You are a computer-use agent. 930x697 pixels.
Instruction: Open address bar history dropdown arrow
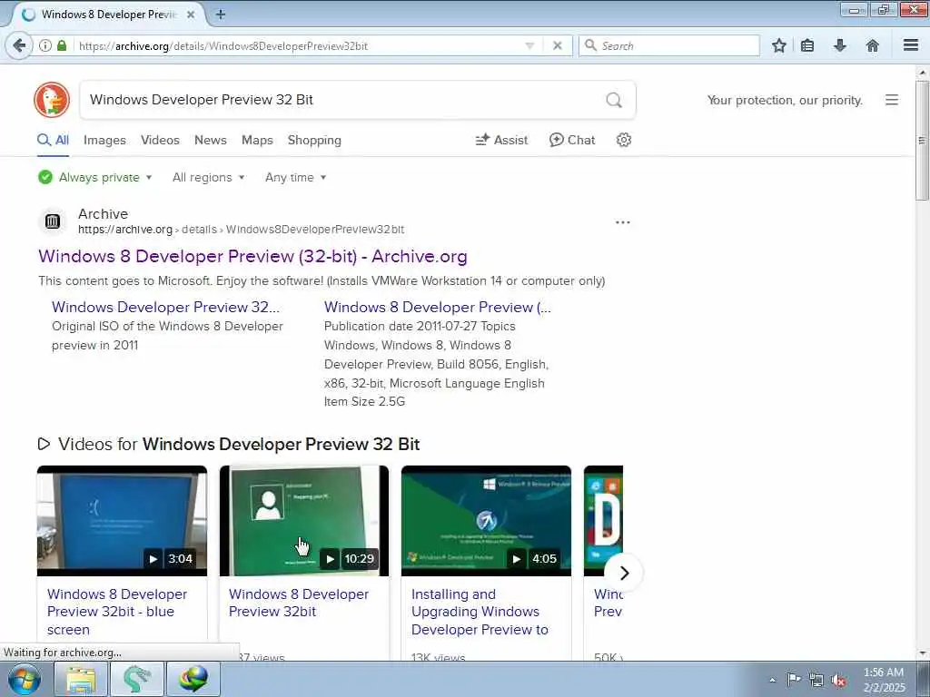coord(529,45)
